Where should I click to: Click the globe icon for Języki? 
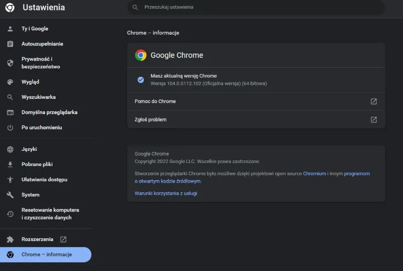10,149
